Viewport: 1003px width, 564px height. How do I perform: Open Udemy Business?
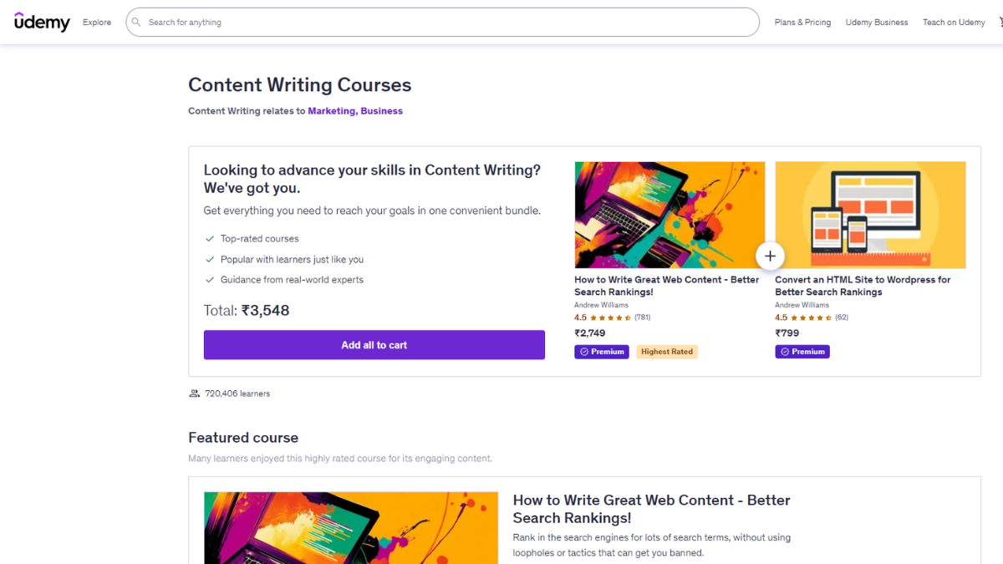click(x=877, y=23)
